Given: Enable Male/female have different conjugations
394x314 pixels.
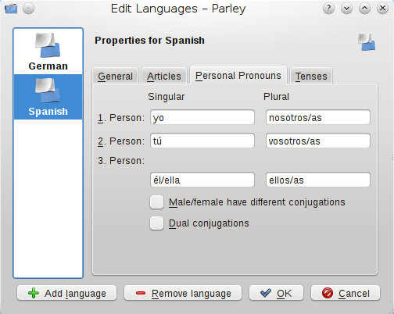Looking at the screenshot, I should coord(156,202).
